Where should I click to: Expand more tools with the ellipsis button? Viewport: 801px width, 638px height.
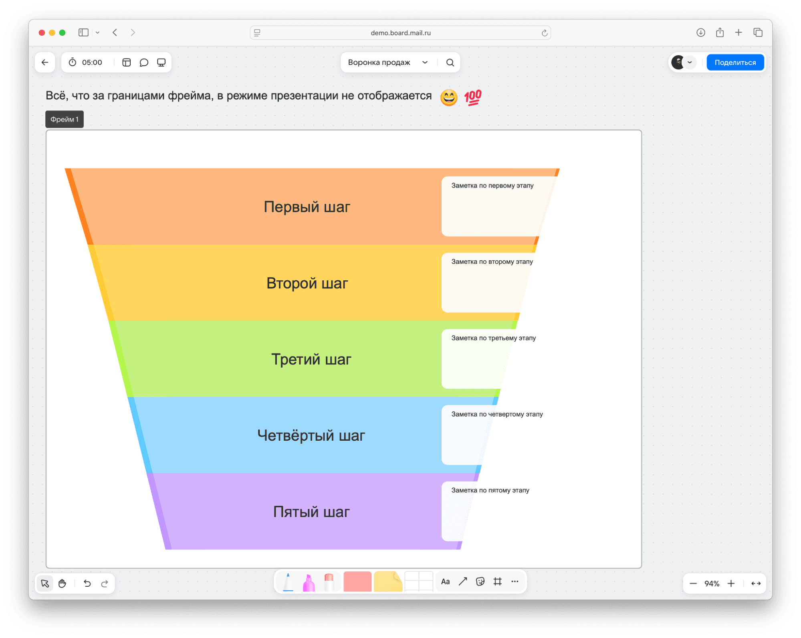(515, 581)
